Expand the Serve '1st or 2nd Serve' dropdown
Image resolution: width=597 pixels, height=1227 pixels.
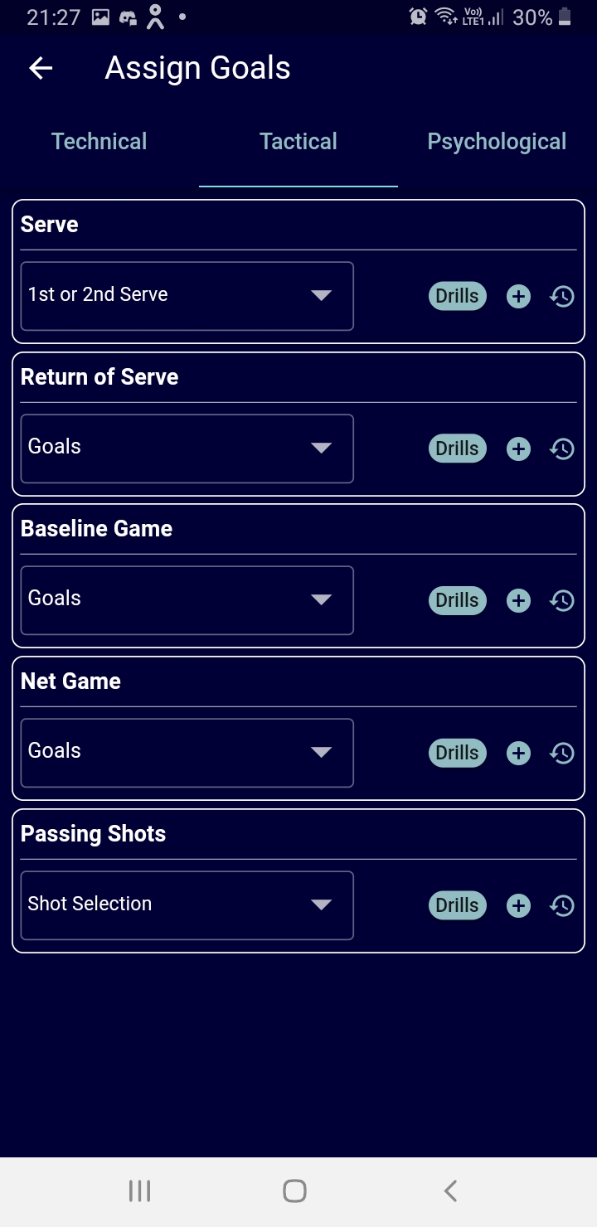[187, 296]
